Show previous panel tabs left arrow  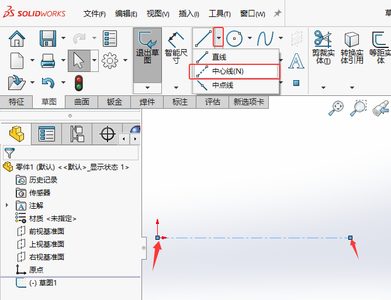124,139
